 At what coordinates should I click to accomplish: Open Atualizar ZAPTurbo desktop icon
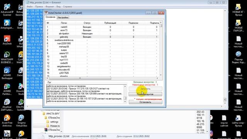(7, 105)
